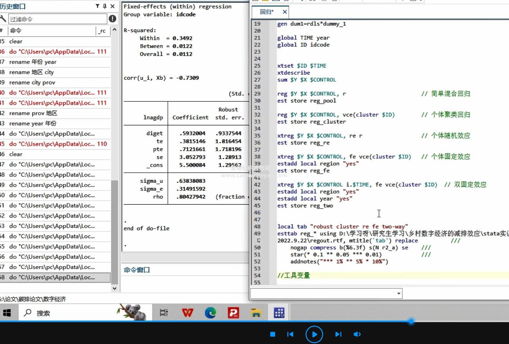
Task: Open Microsoft Edge from taskbar
Action: tap(210, 313)
